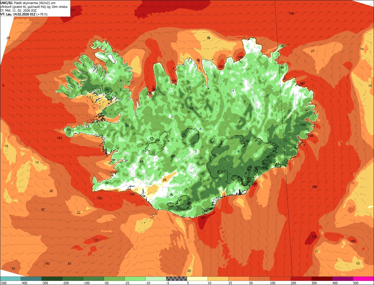Click the map value '-36' on the northeast tip
This screenshot has height=285, width=374.
point(282,46)
